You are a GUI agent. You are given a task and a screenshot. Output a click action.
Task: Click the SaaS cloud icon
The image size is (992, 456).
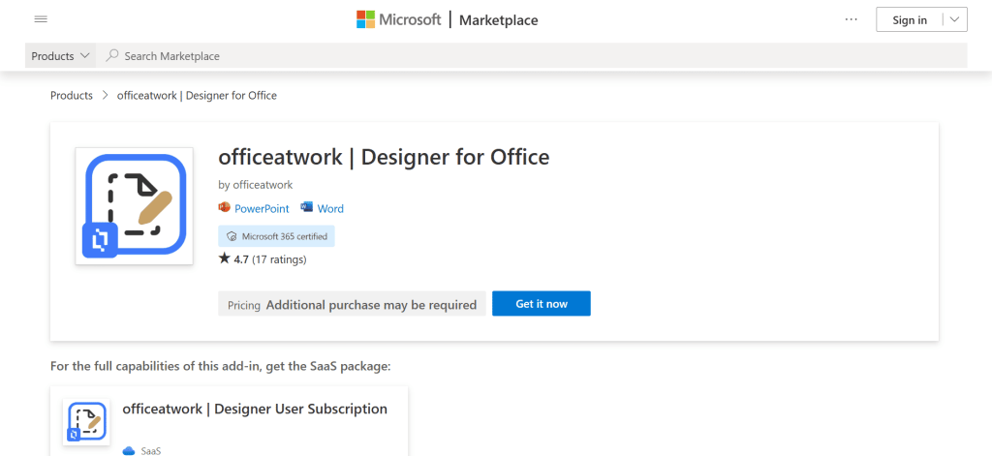(128, 450)
